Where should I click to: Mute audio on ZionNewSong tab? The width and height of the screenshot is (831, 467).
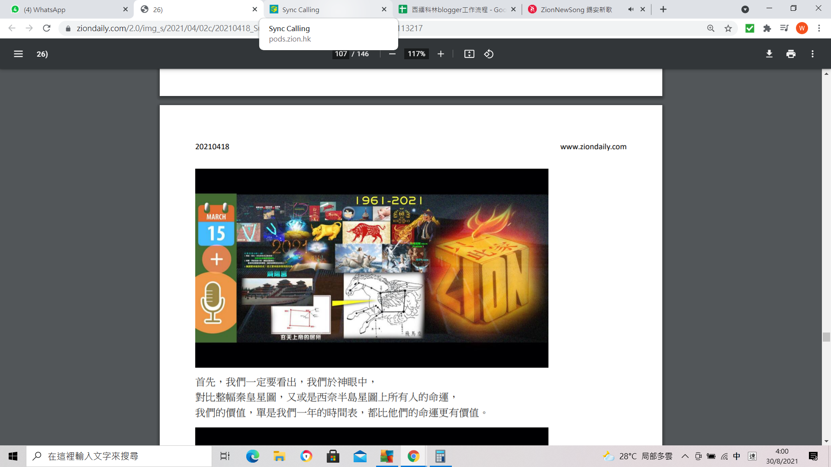coord(631,10)
